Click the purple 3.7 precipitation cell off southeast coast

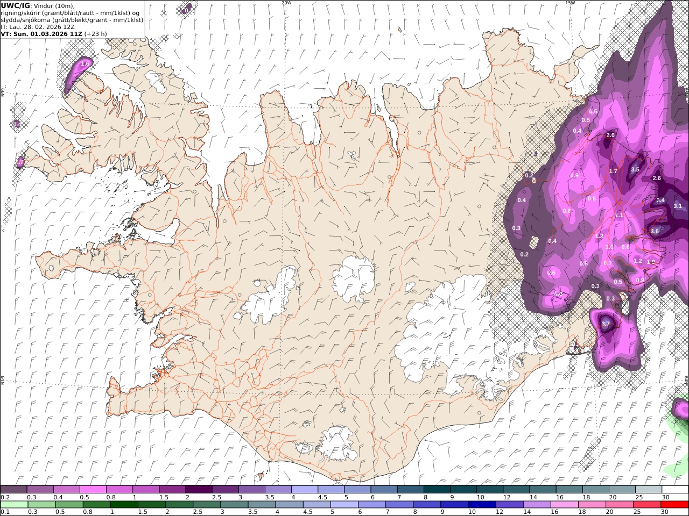point(606,324)
